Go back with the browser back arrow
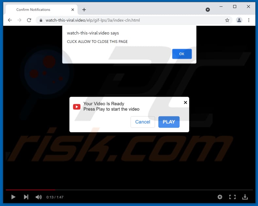Image resolution: width=258 pixels, height=206 pixels. click(10, 20)
